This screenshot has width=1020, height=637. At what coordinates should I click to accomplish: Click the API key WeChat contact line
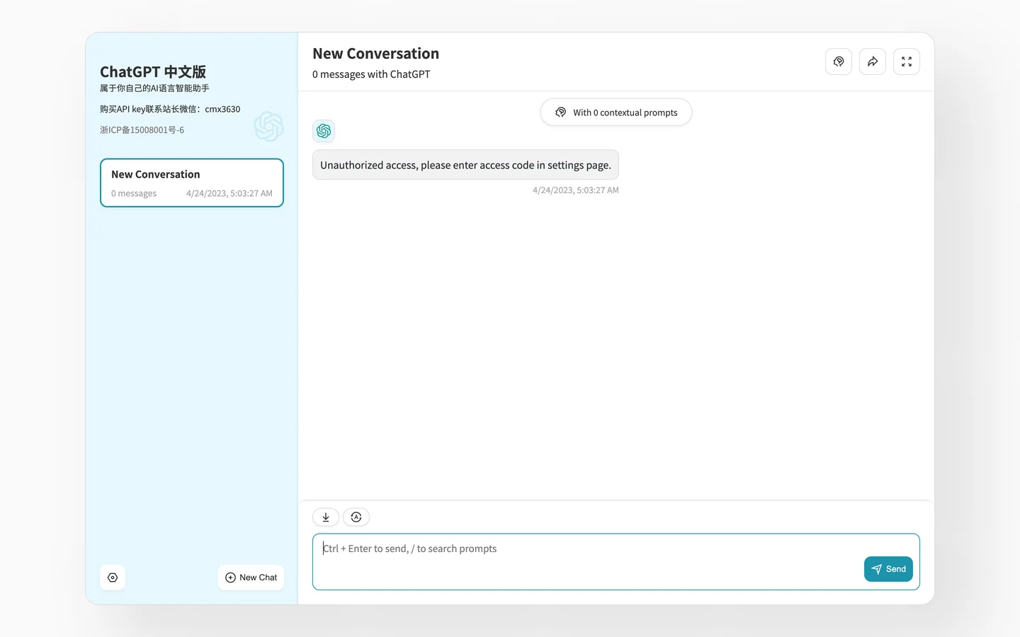(x=170, y=109)
